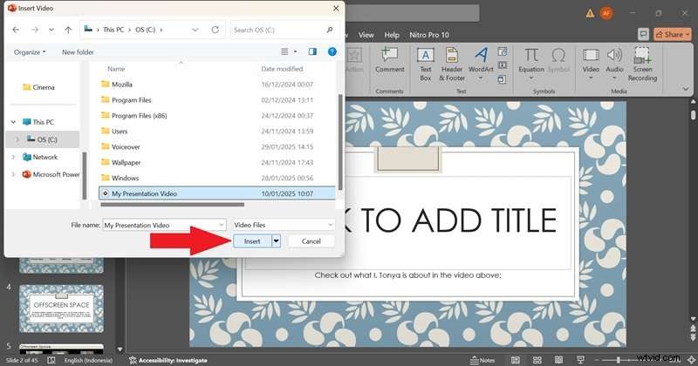Select the Wallpaper folder

(x=216, y=162)
